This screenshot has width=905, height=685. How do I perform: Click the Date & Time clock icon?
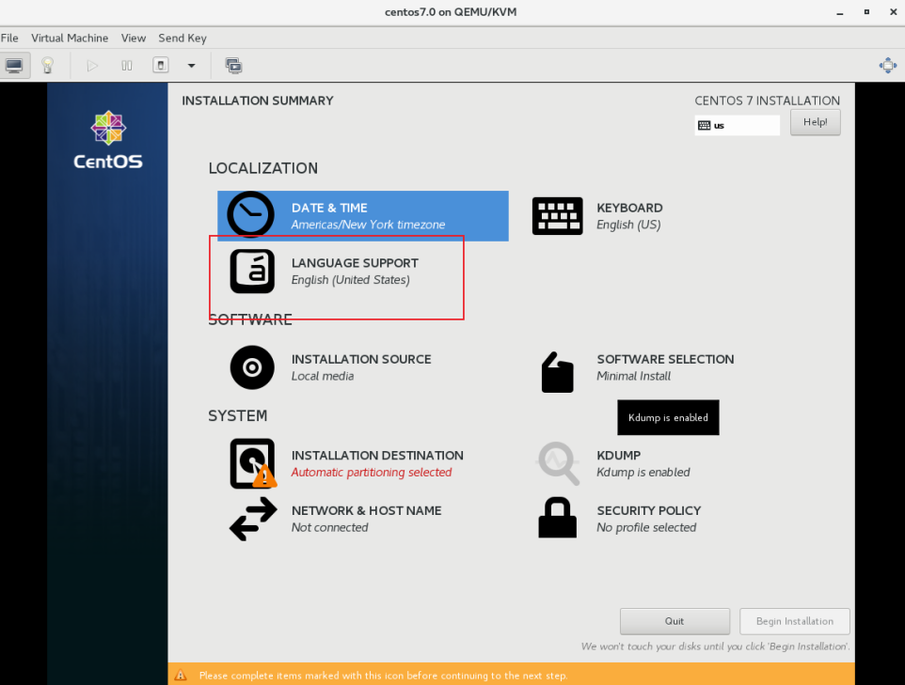(x=250, y=214)
